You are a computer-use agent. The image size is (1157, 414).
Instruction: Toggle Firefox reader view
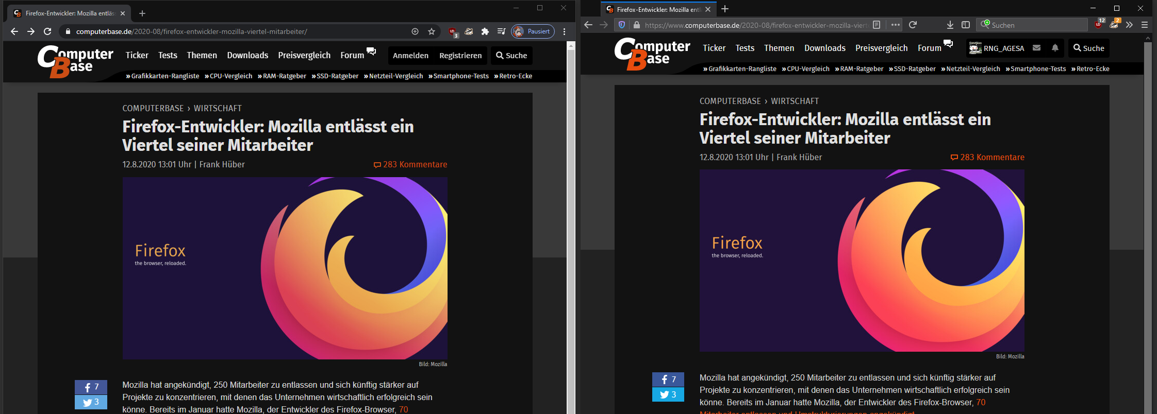coord(877,25)
